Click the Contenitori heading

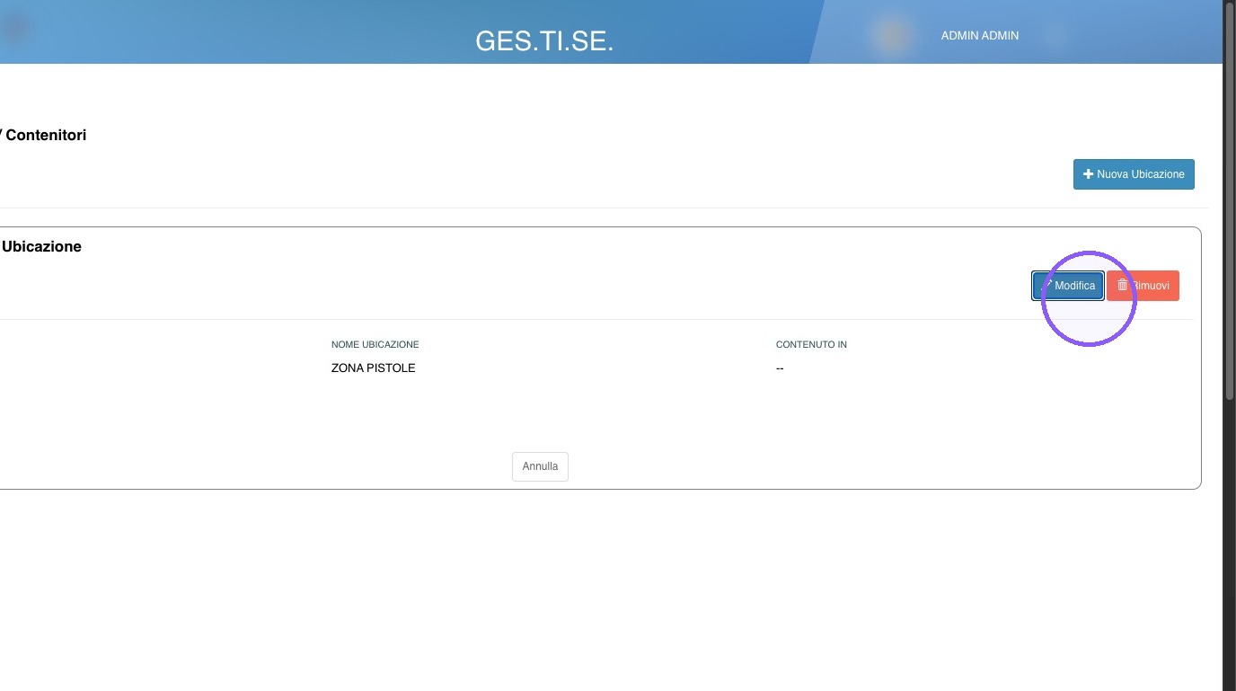(x=45, y=135)
